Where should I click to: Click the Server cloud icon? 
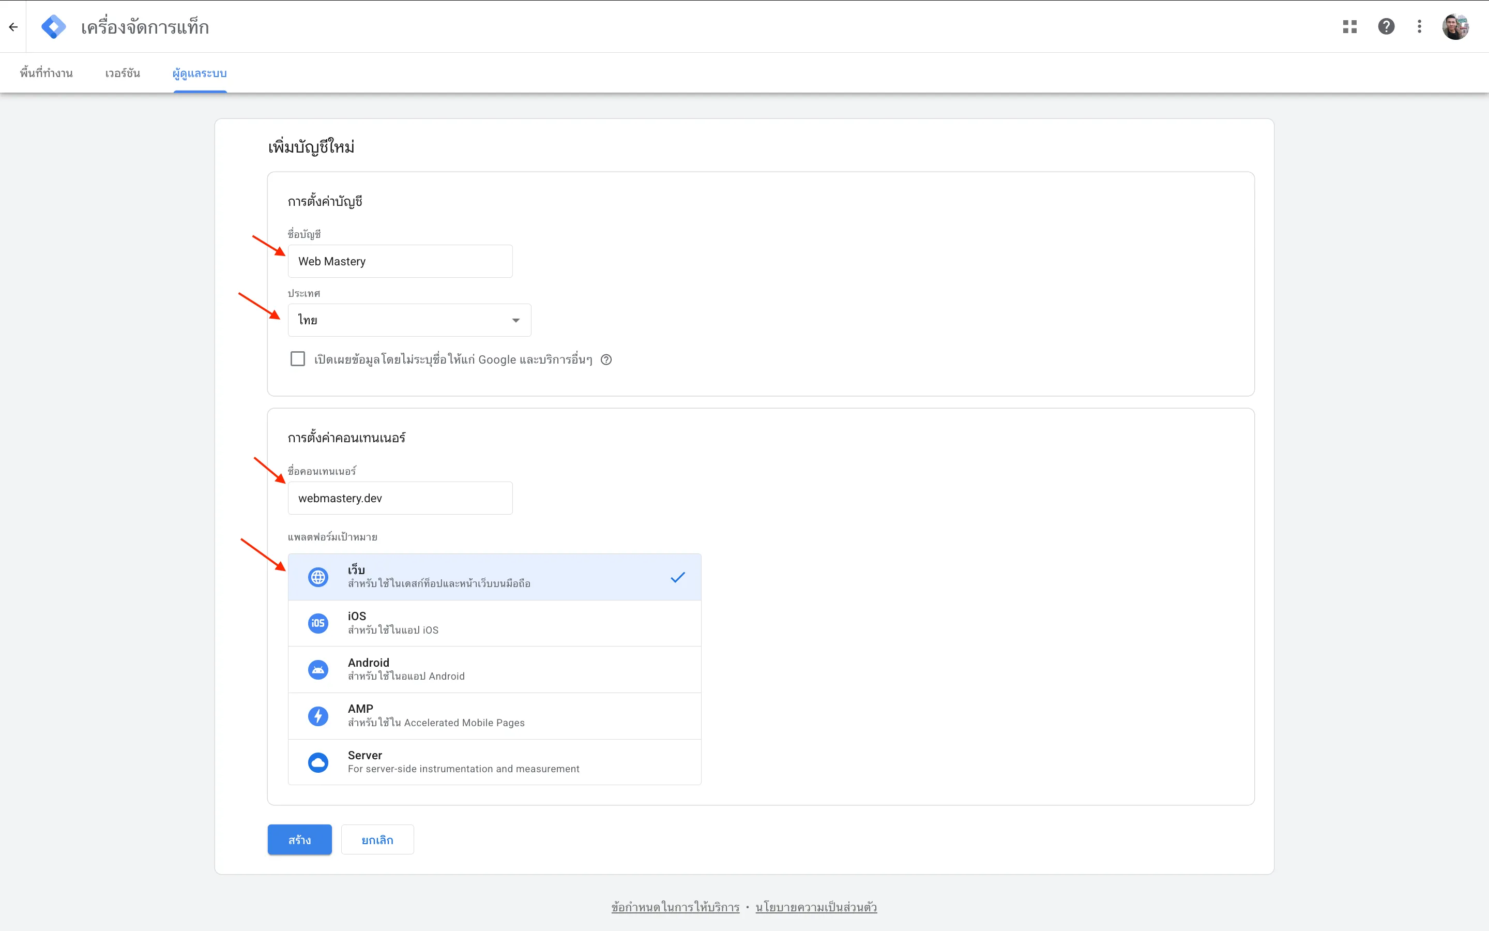pyautogui.click(x=318, y=762)
